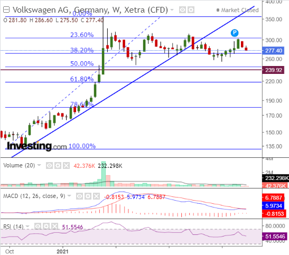
Task: Click the 51.5546 RSI axis tag
Action: (x=274, y=236)
